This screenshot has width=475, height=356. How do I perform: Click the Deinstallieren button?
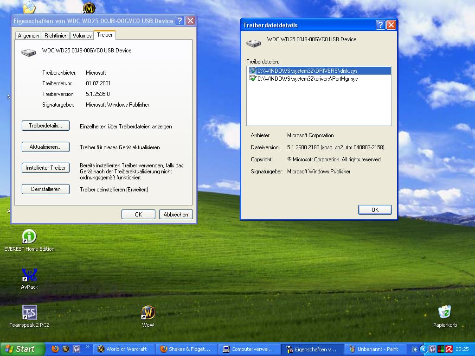[x=45, y=189]
